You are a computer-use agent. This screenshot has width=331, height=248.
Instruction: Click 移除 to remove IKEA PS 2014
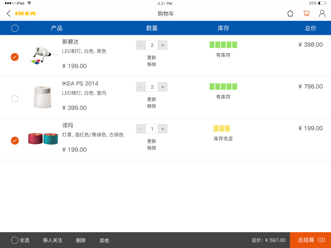pos(152,106)
